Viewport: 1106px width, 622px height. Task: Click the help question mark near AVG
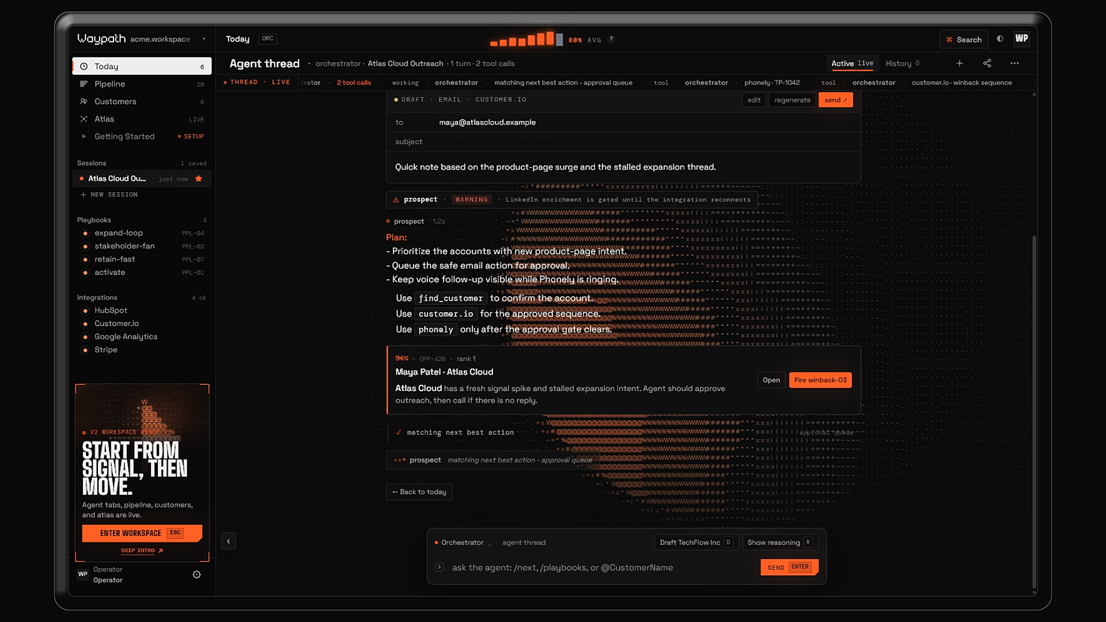611,39
